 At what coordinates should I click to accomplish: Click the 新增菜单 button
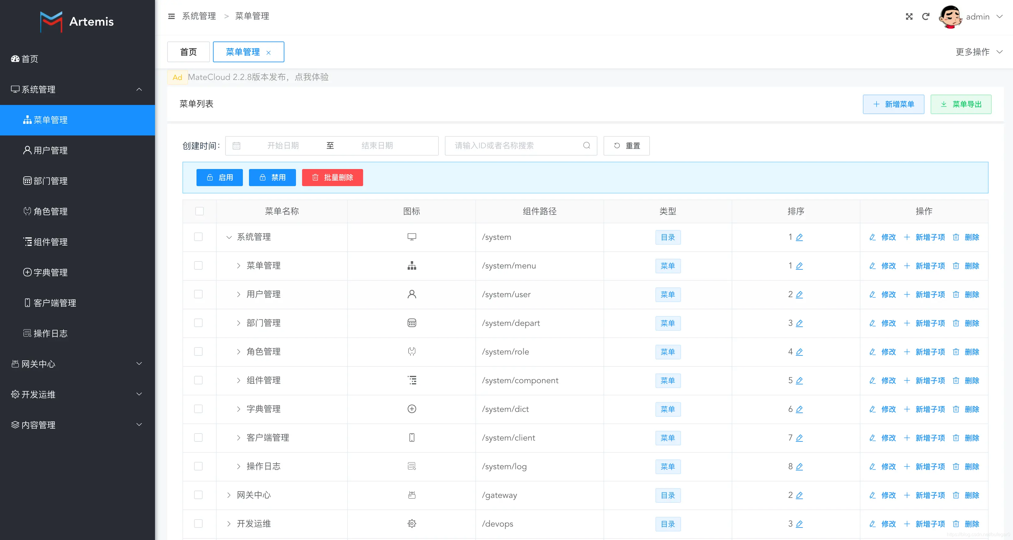pyautogui.click(x=893, y=104)
